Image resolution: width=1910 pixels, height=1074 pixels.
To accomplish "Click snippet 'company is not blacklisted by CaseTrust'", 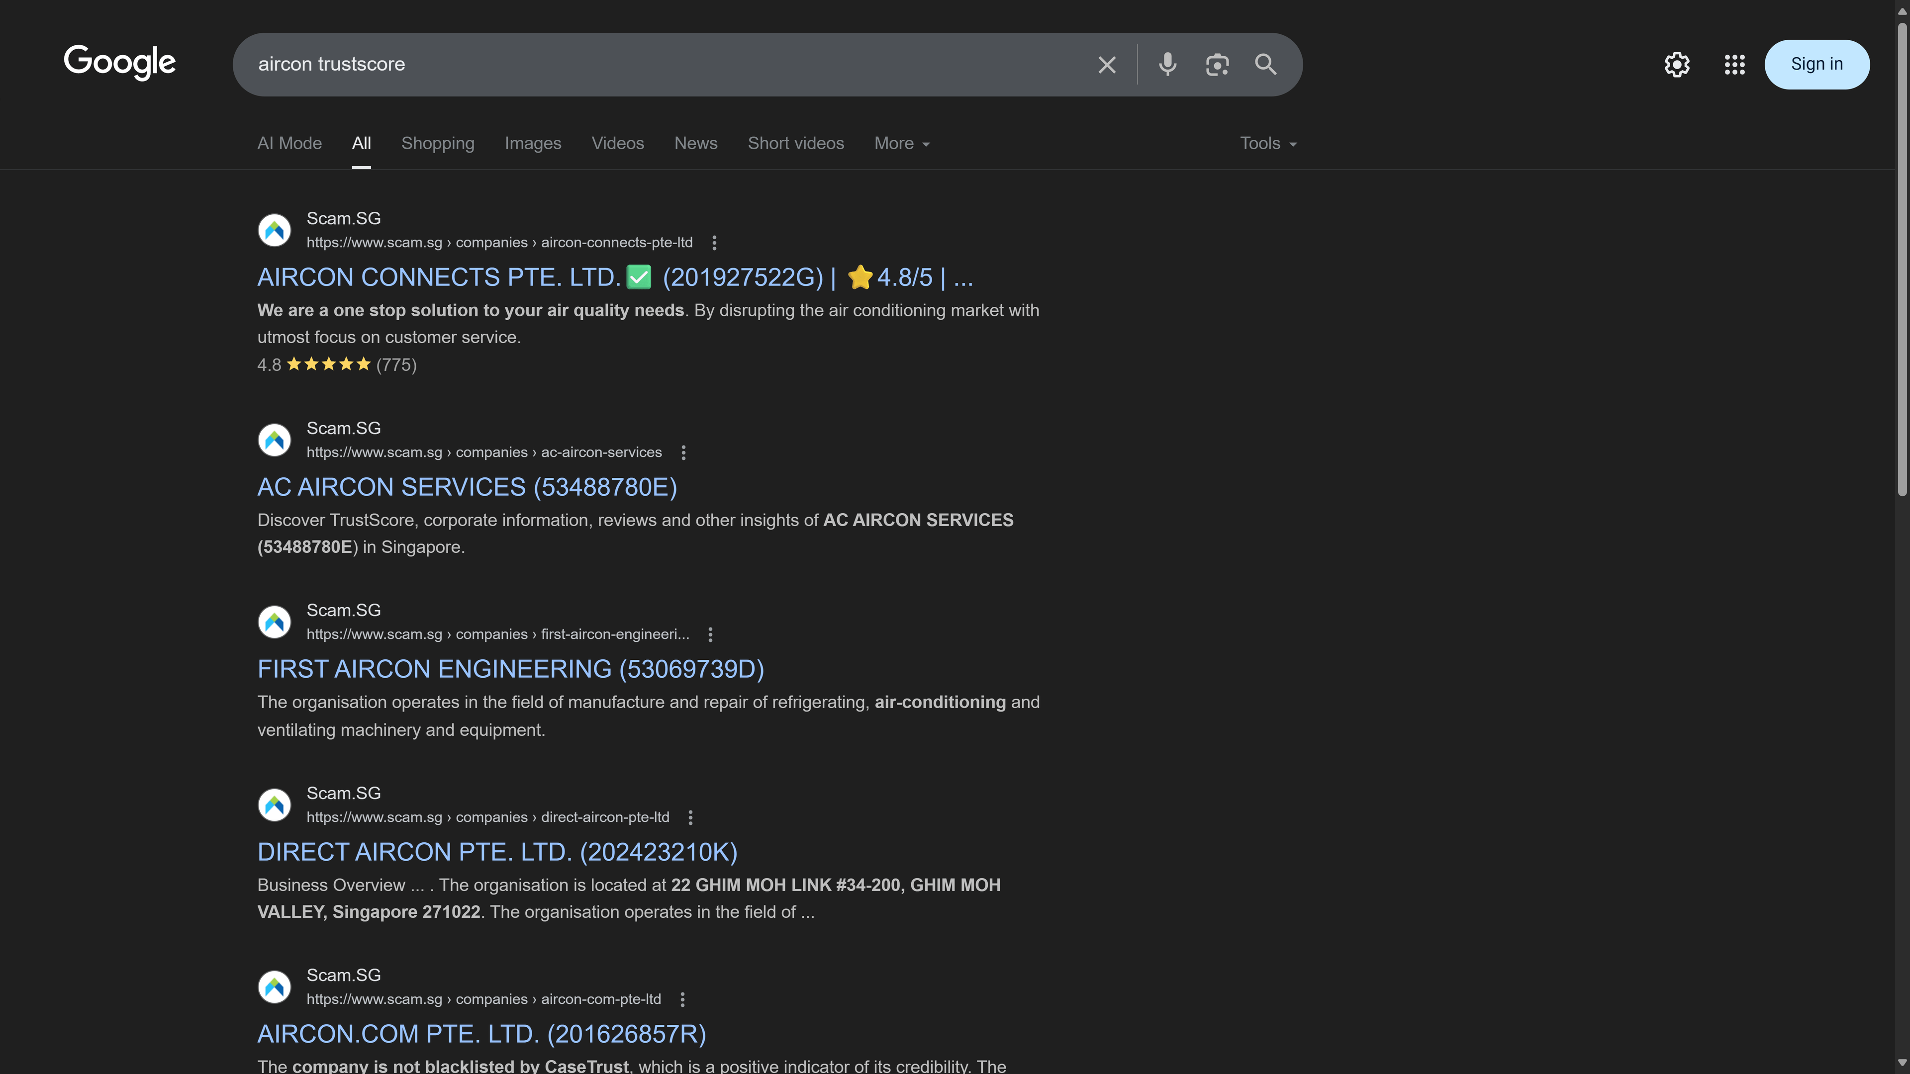I will pyautogui.click(x=632, y=1066).
